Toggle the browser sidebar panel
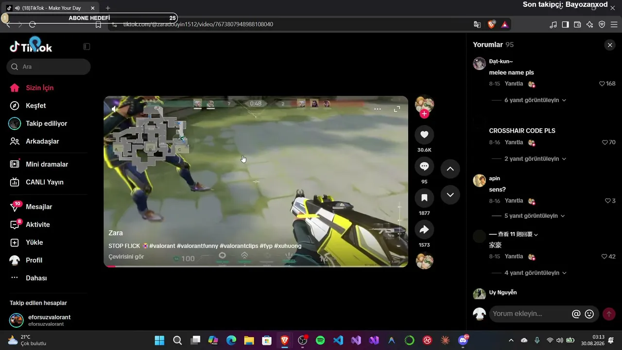The height and width of the screenshot is (350, 622). click(565, 25)
